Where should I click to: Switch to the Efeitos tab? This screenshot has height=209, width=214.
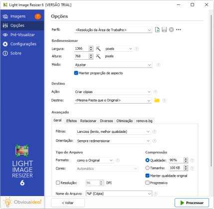[71, 121]
